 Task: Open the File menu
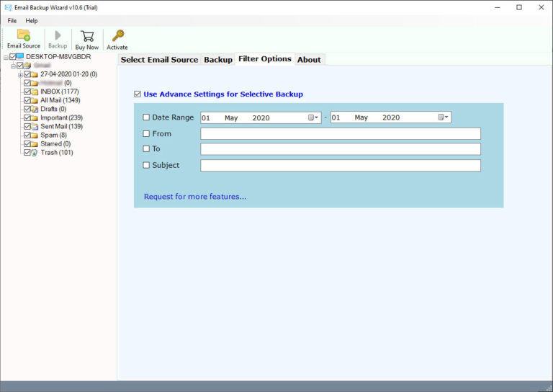[x=12, y=21]
